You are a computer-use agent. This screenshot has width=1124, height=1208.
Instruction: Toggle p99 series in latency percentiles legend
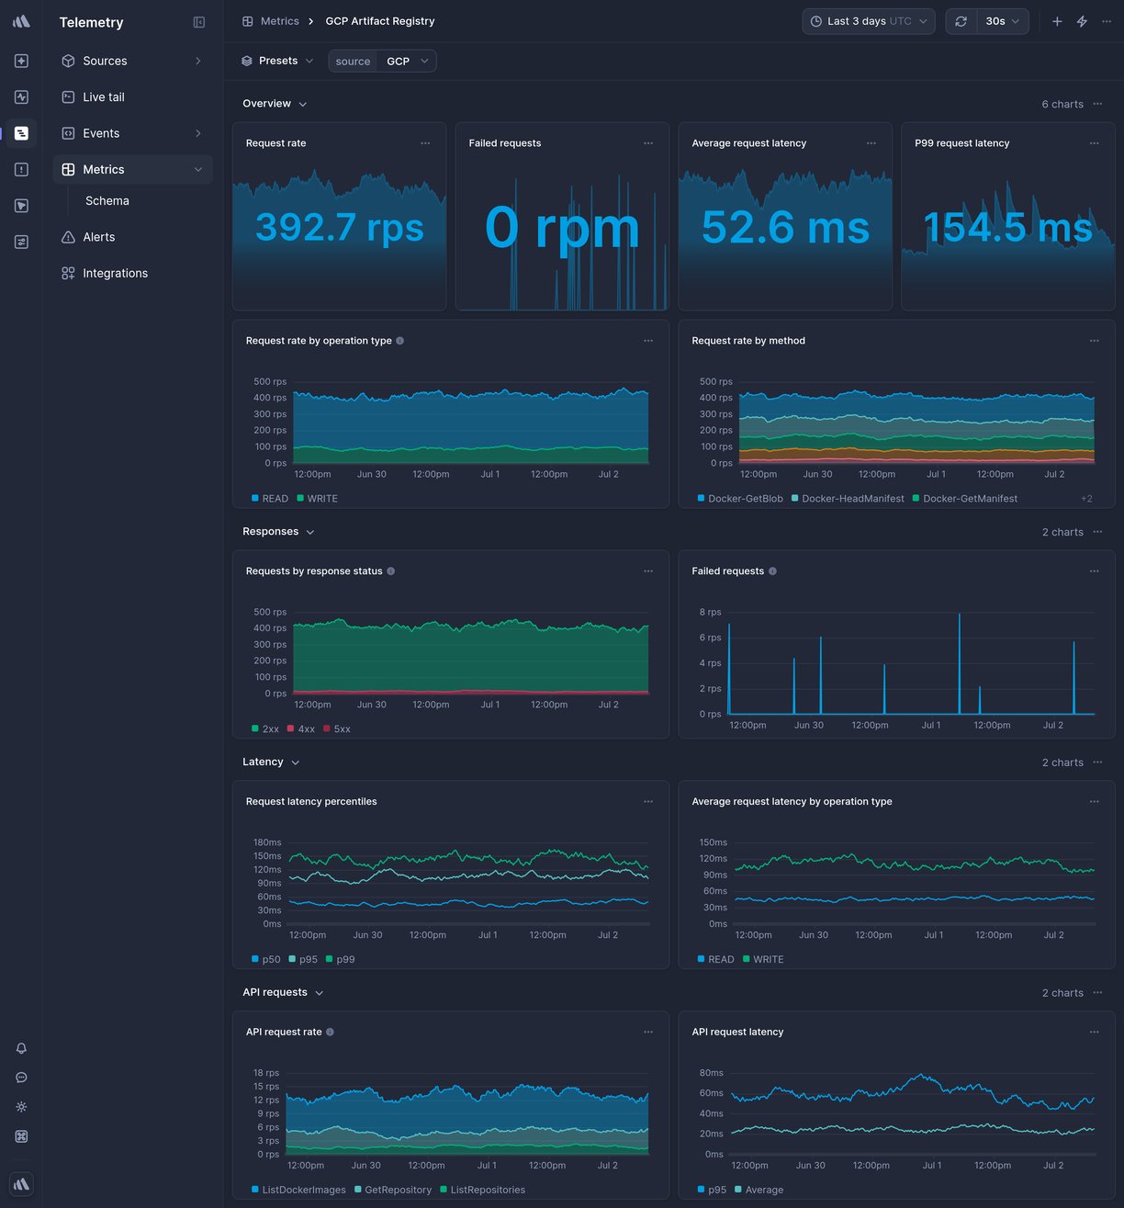[340, 960]
